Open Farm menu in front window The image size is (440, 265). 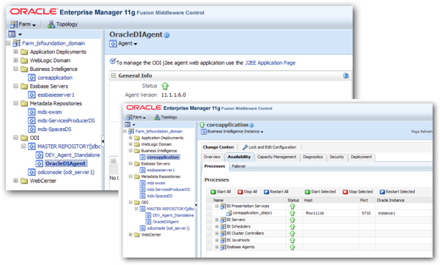(x=136, y=117)
